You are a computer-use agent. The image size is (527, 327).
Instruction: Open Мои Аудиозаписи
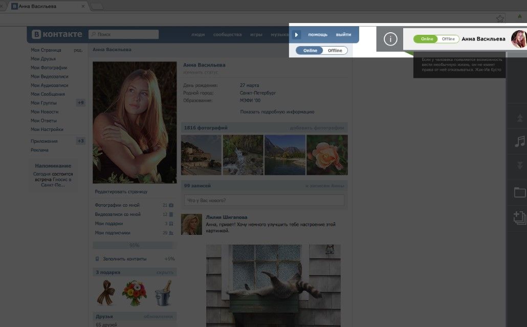(x=50, y=85)
